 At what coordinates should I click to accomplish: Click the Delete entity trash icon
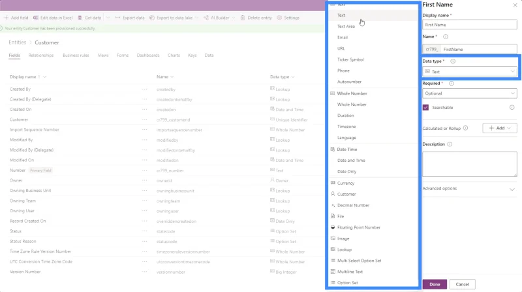pyautogui.click(x=242, y=18)
